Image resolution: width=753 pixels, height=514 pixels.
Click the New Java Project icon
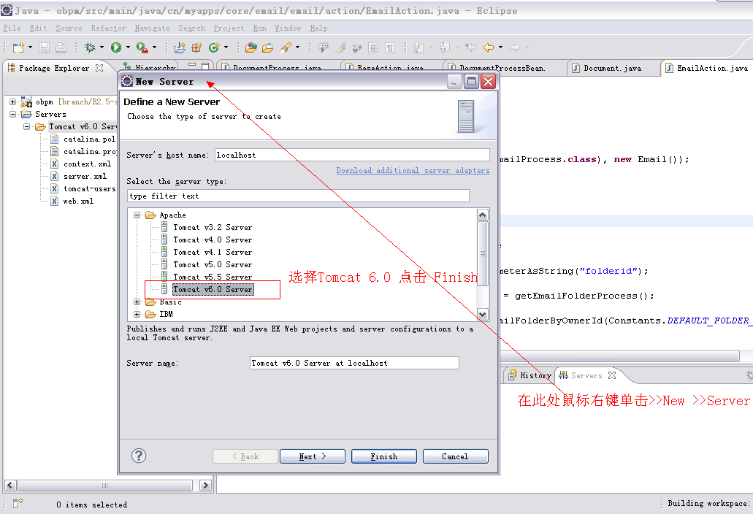(180, 47)
